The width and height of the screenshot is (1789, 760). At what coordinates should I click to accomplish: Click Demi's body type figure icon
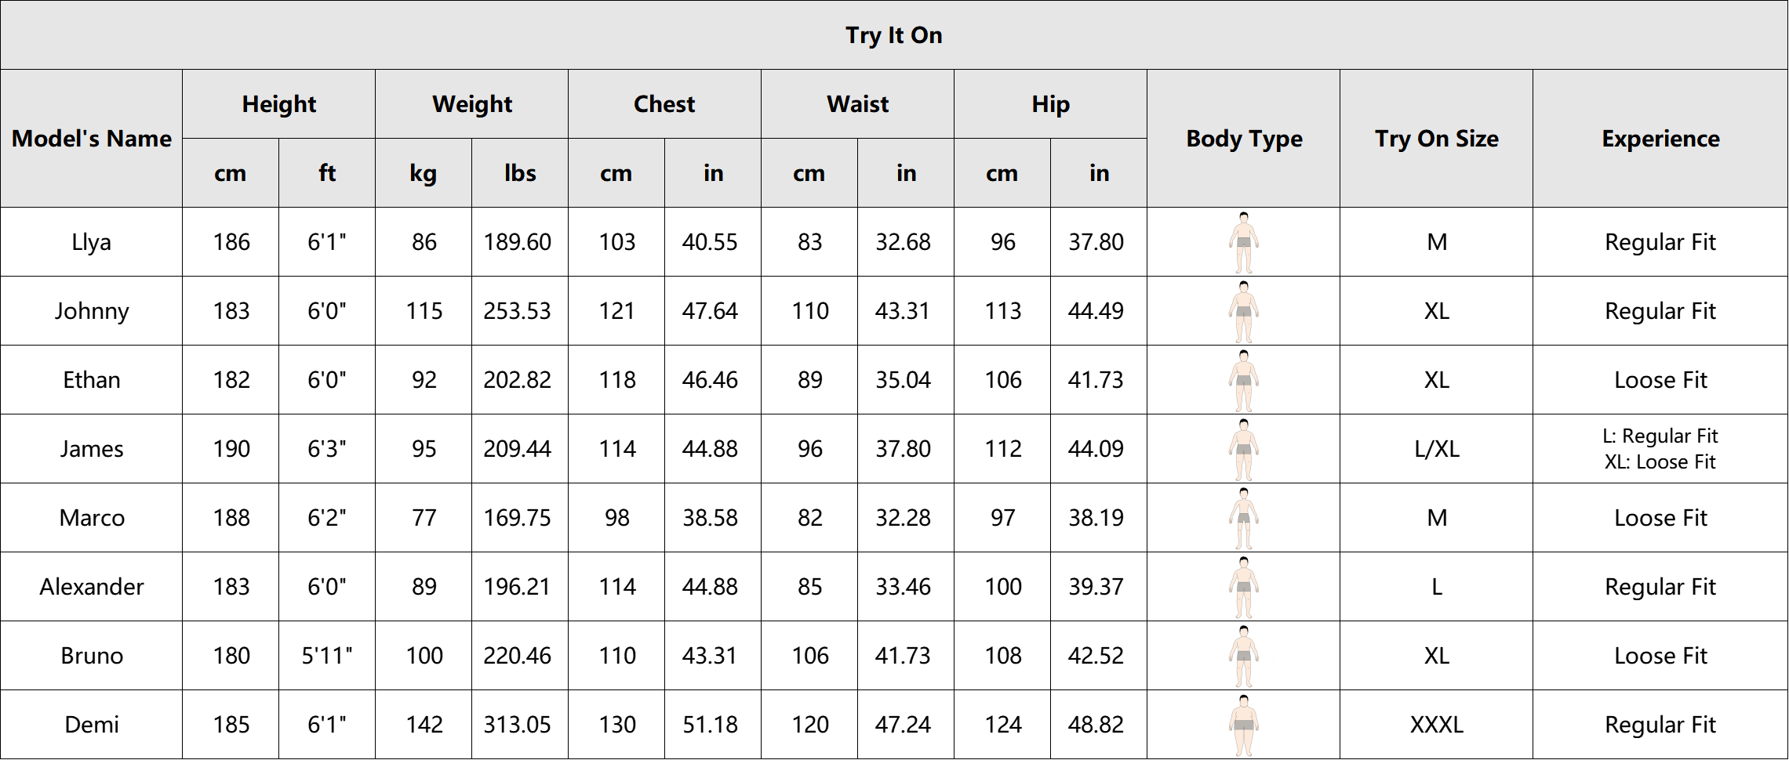1243,725
